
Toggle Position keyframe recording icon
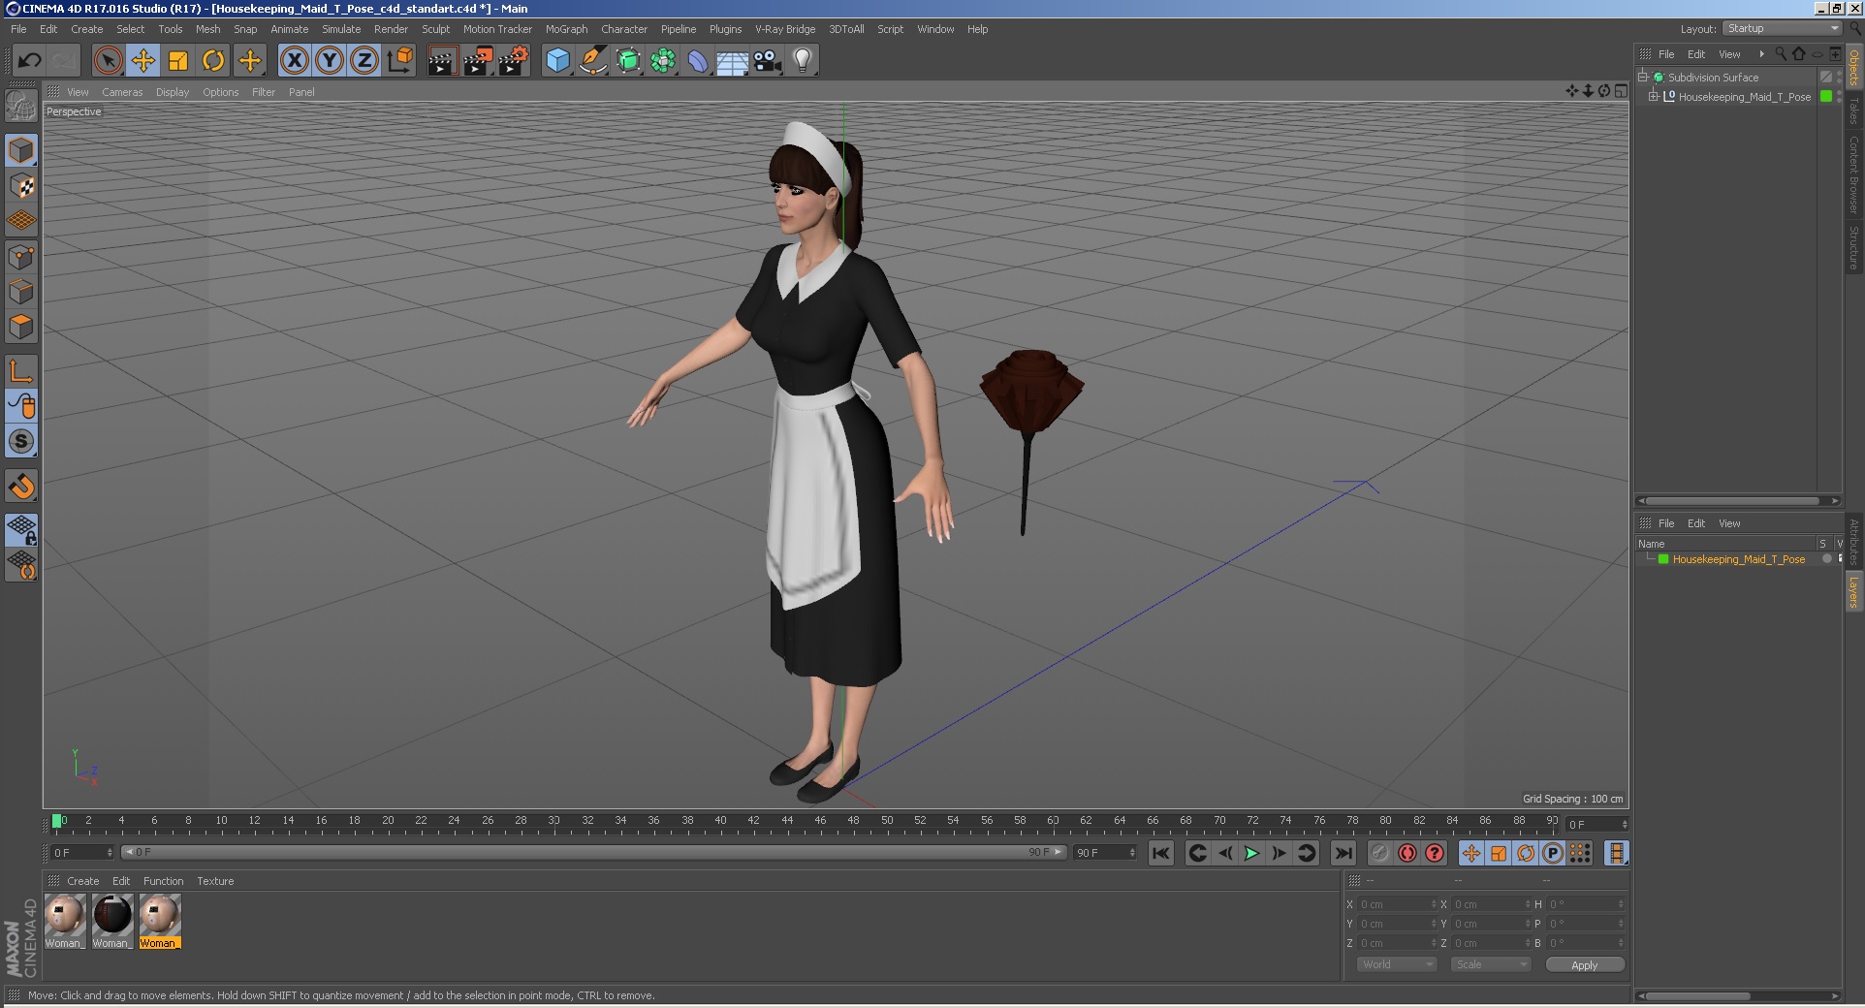coord(1471,853)
